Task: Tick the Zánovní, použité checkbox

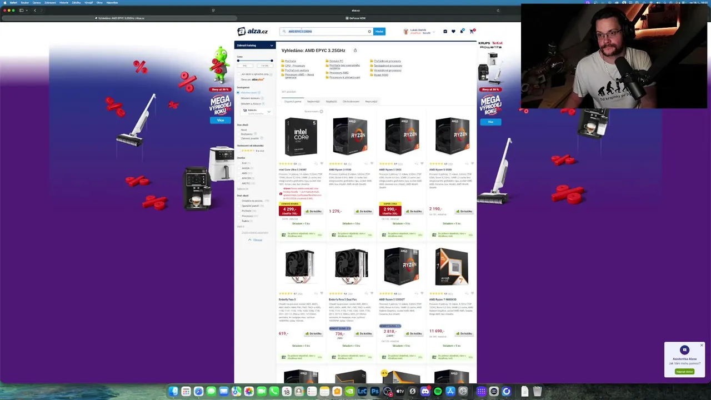Action: [x=239, y=138]
